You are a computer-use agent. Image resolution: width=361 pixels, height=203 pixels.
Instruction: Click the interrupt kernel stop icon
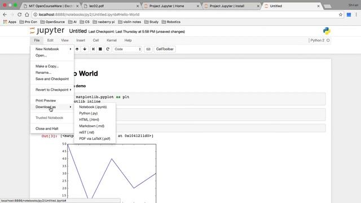[100, 49]
